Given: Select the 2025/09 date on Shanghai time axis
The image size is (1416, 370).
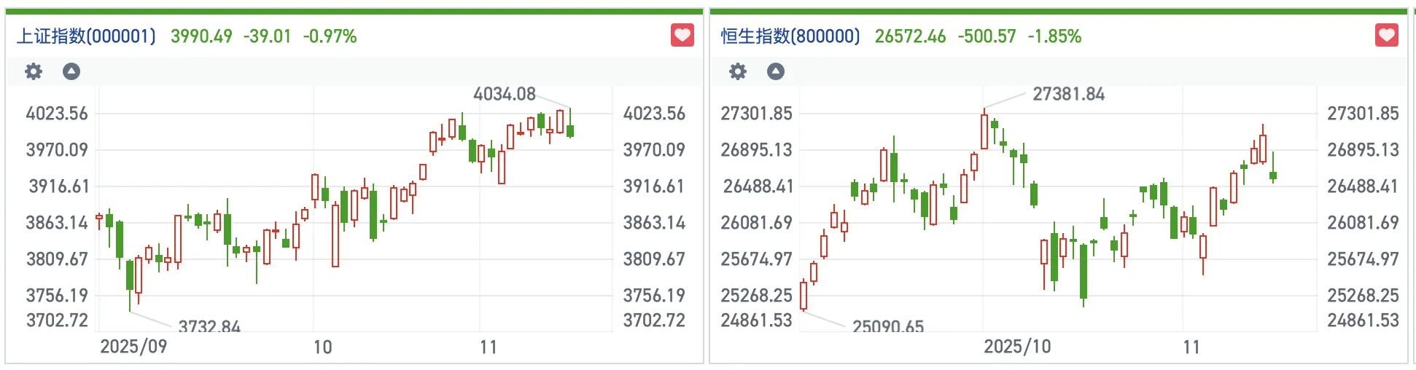Looking at the screenshot, I should coord(133,347).
